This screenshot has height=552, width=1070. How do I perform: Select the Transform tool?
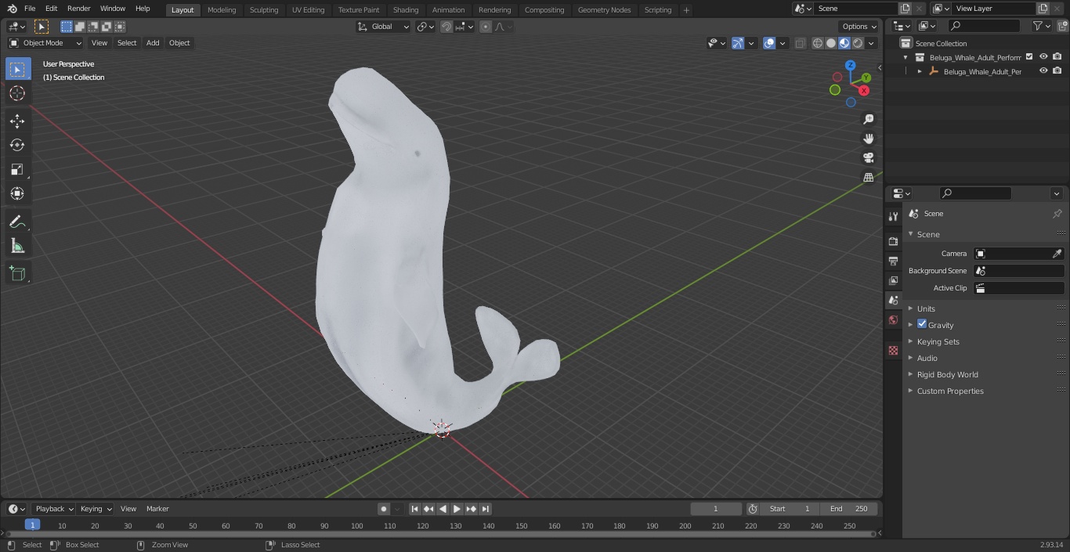point(17,193)
